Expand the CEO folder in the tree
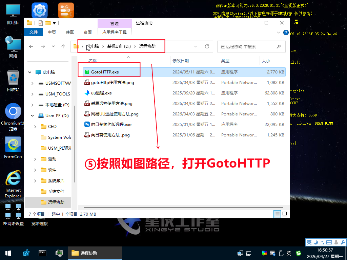 tap(35, 126)
